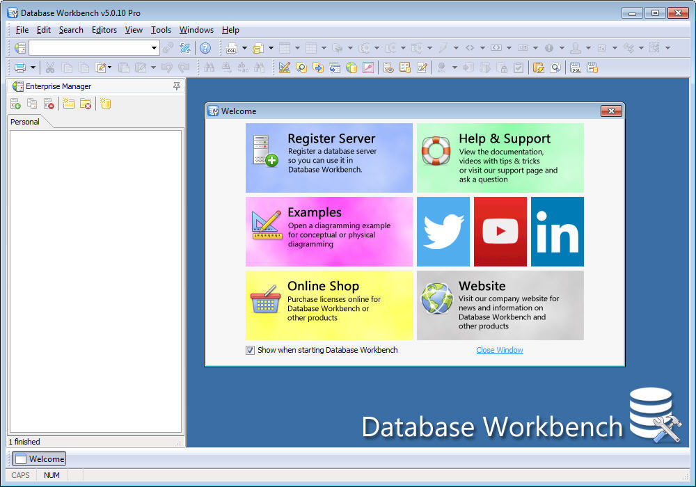Click the yellow script scroll toolbar icon
This screenshot has height=487, width=696.
(x=258, y=48)
